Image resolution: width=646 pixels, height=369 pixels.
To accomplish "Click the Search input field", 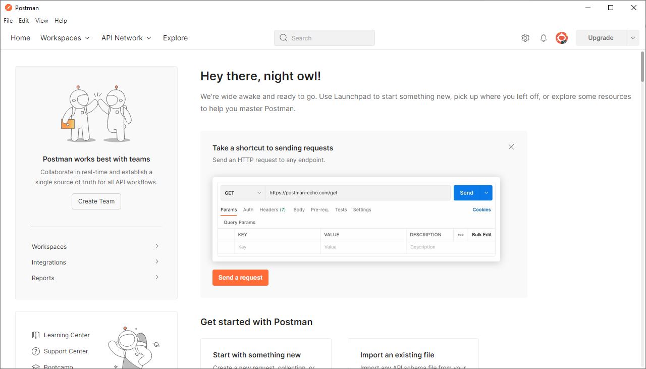I will coord(325,38).
